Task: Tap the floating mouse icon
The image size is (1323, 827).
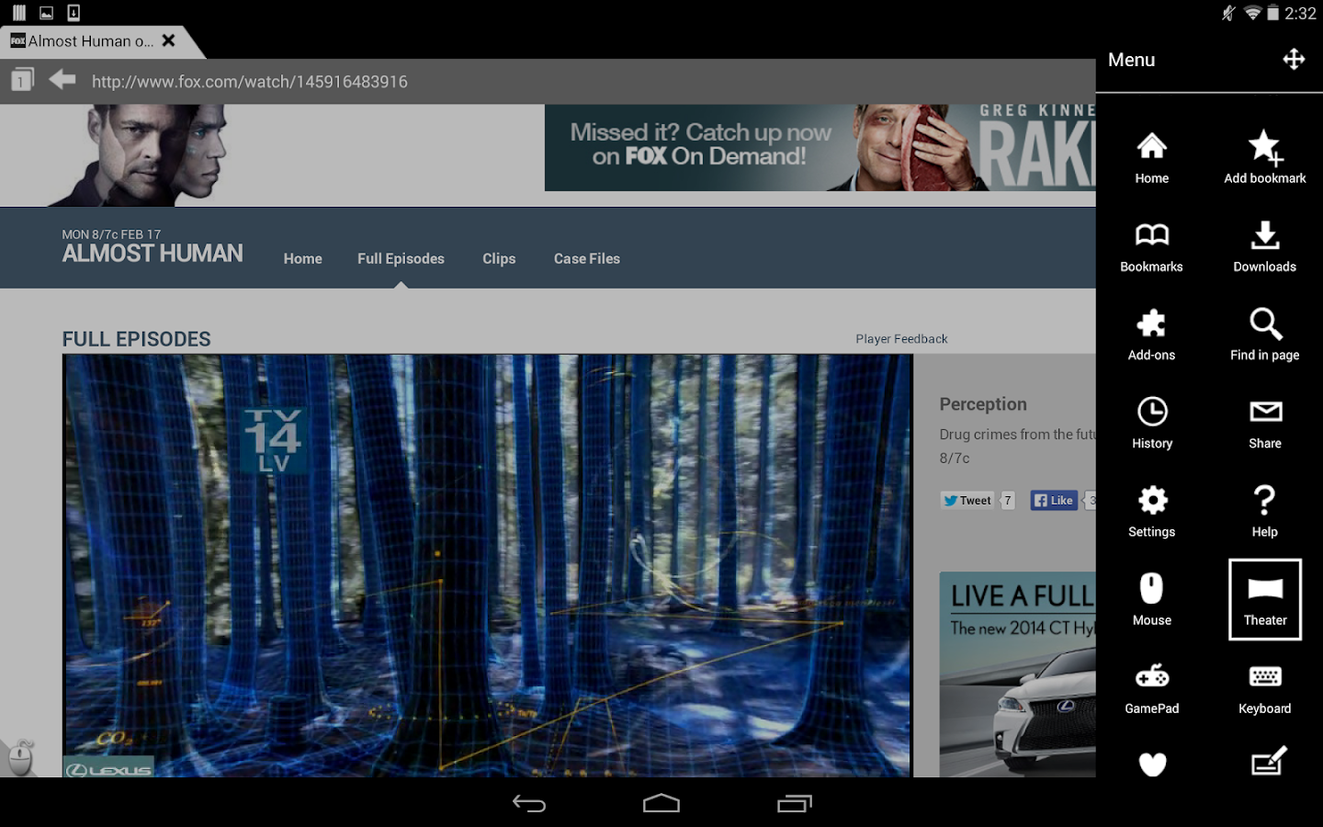Action: tap(20, 759)
